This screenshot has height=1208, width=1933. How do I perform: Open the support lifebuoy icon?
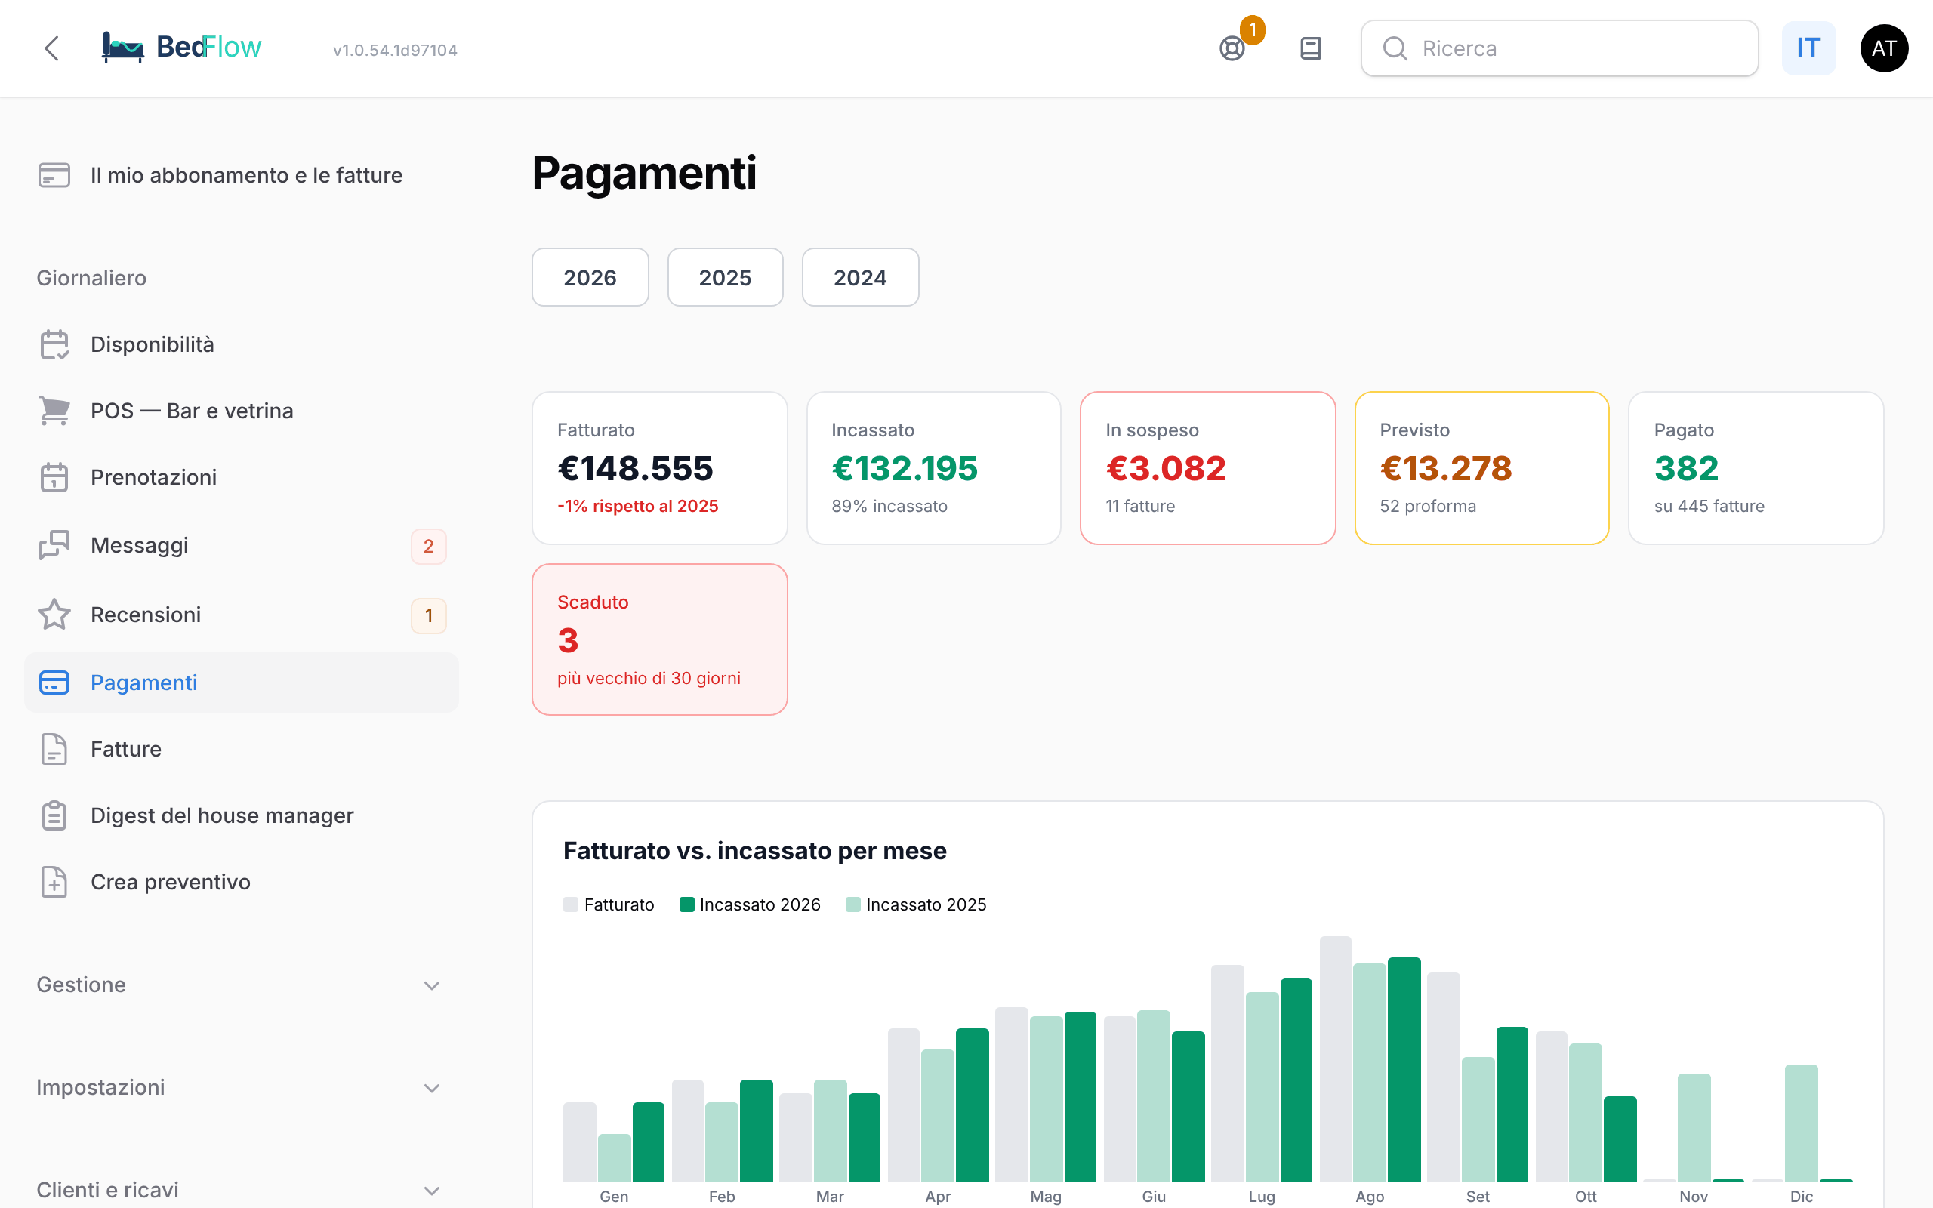coord(1232,49)
